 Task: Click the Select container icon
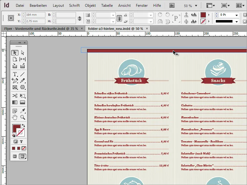[186, 15]
